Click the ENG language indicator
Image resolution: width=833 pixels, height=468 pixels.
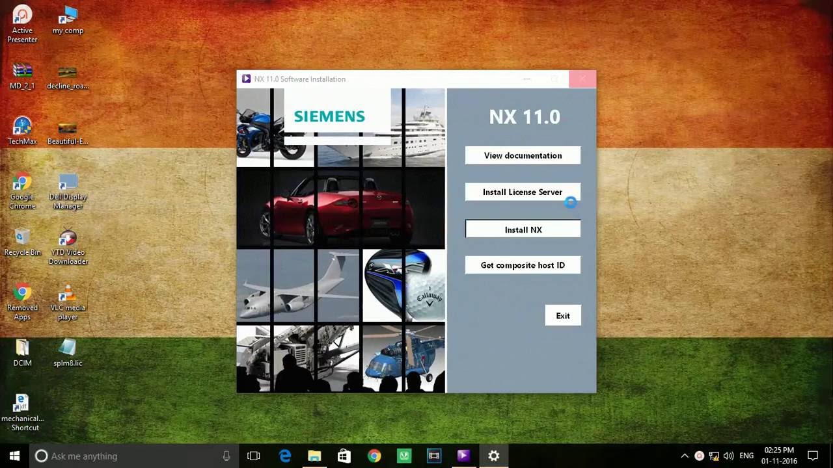[746, 456]
